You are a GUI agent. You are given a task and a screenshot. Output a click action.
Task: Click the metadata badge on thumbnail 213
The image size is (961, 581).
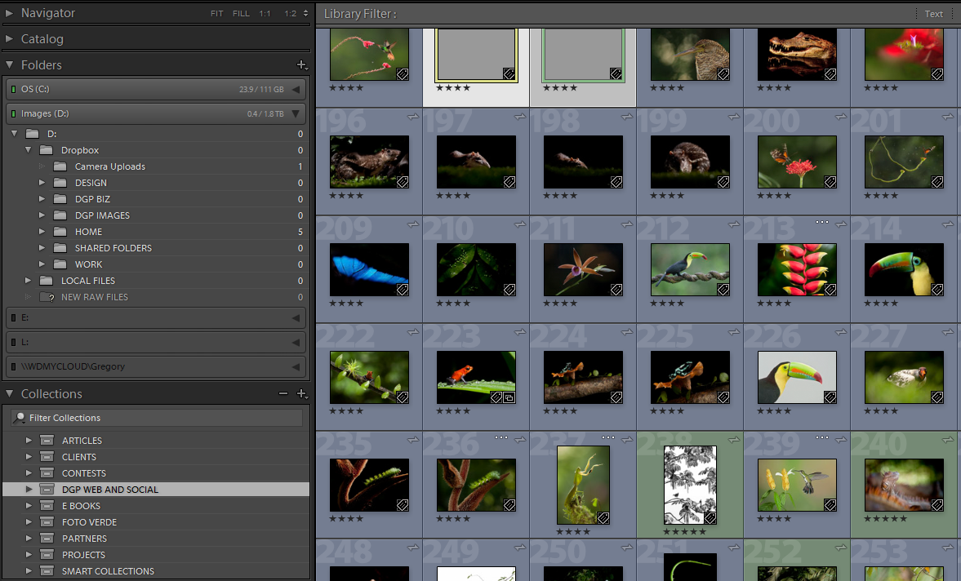tap(830, 290)
